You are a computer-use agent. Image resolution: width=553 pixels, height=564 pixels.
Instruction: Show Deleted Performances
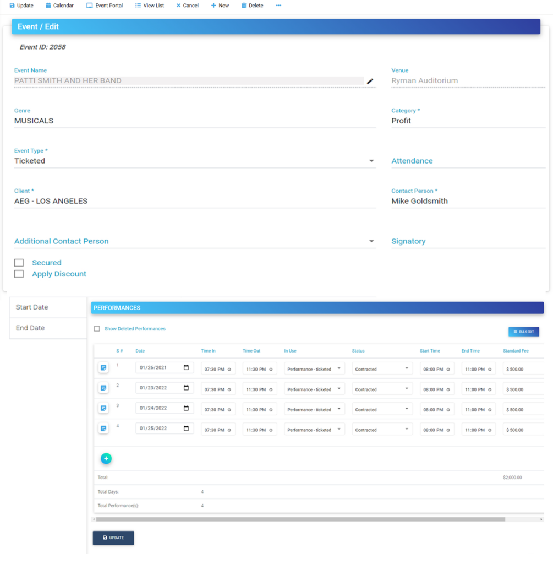pos(97,328)
